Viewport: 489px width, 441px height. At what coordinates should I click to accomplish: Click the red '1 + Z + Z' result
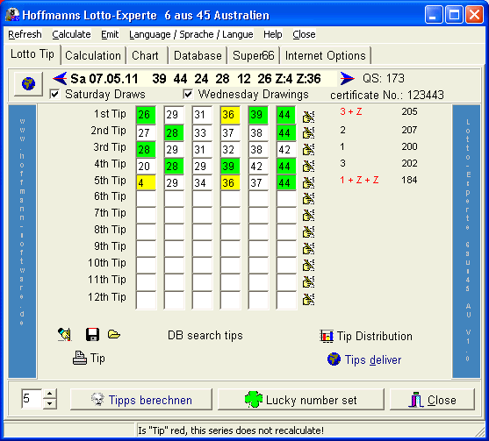coord(359,180)
